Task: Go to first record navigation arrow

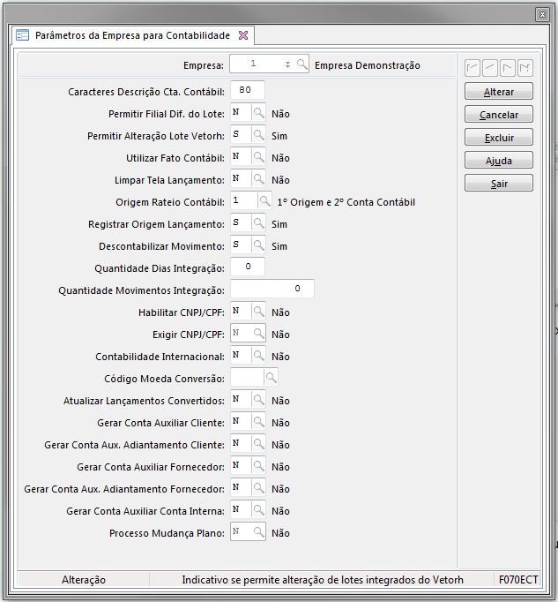Action: (x=472, y=68)
